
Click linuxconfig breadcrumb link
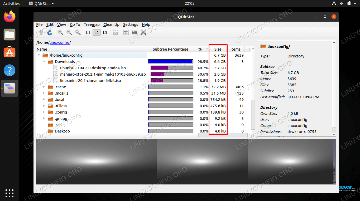[59, 42]
